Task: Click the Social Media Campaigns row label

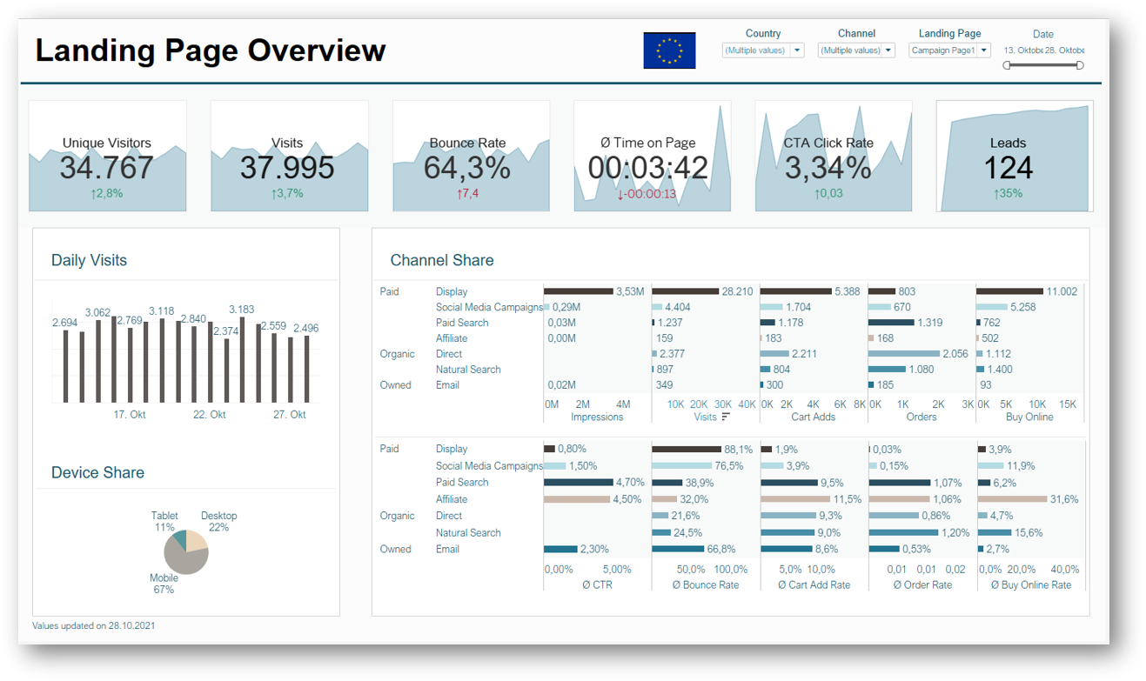Action: (x=488, y=307)
